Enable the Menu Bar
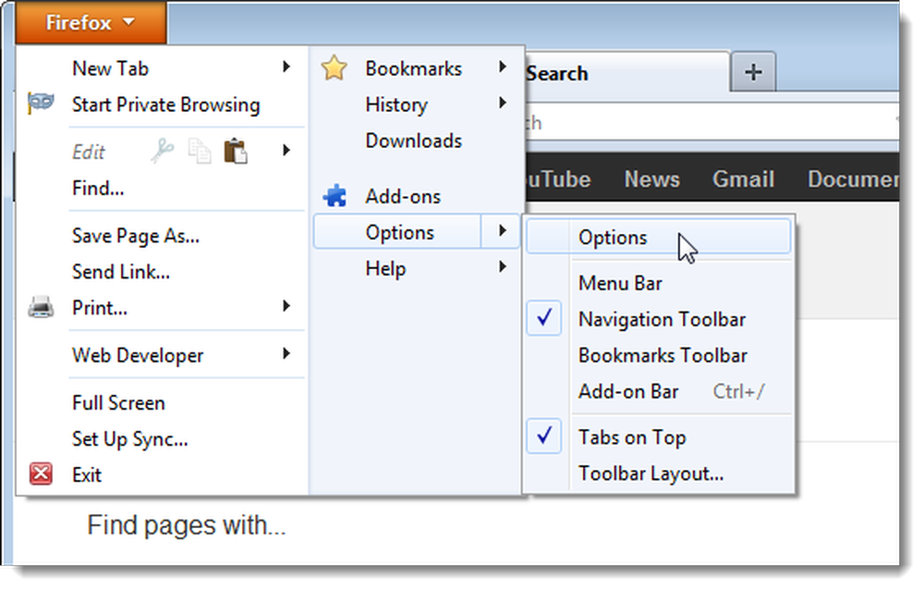 click(x=659, y=283)
